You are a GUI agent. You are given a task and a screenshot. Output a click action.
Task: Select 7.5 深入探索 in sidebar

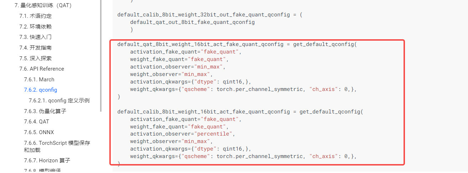click(x=35, y=58)
